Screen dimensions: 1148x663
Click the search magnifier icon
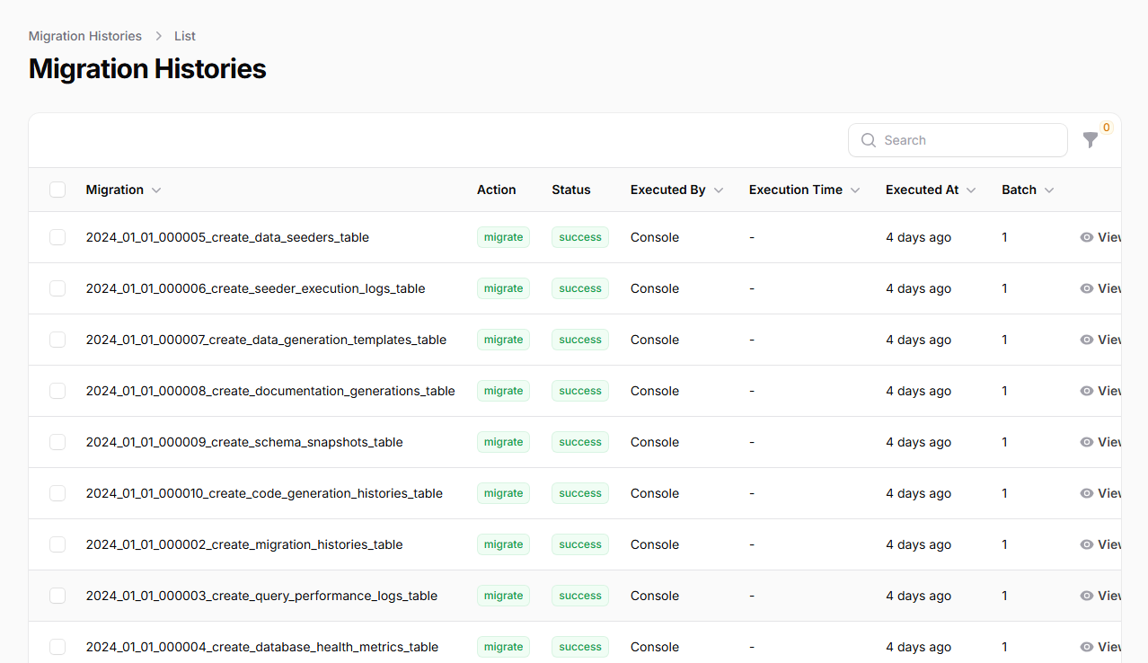(x=869, y=140)
